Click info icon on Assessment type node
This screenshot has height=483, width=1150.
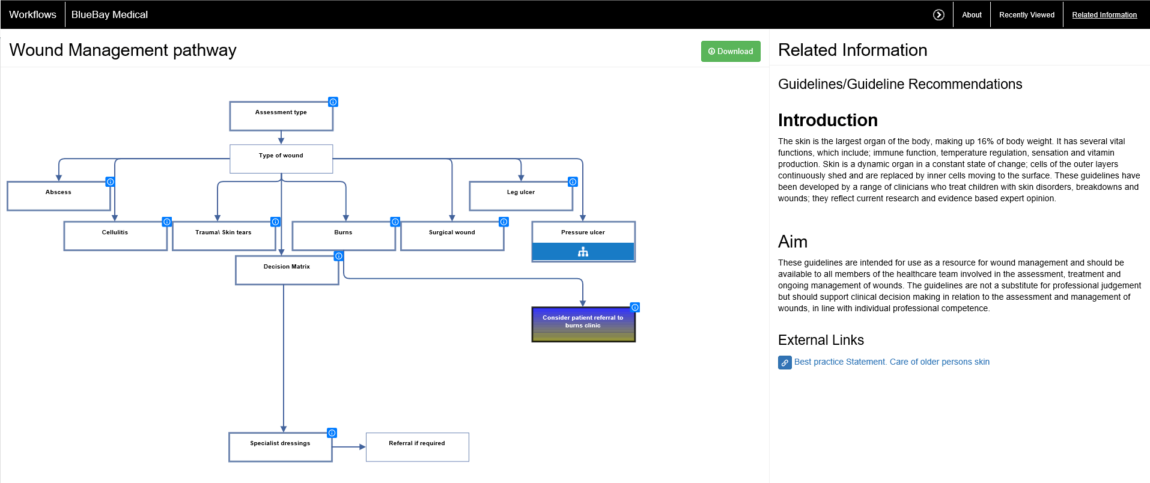(333, 102)
